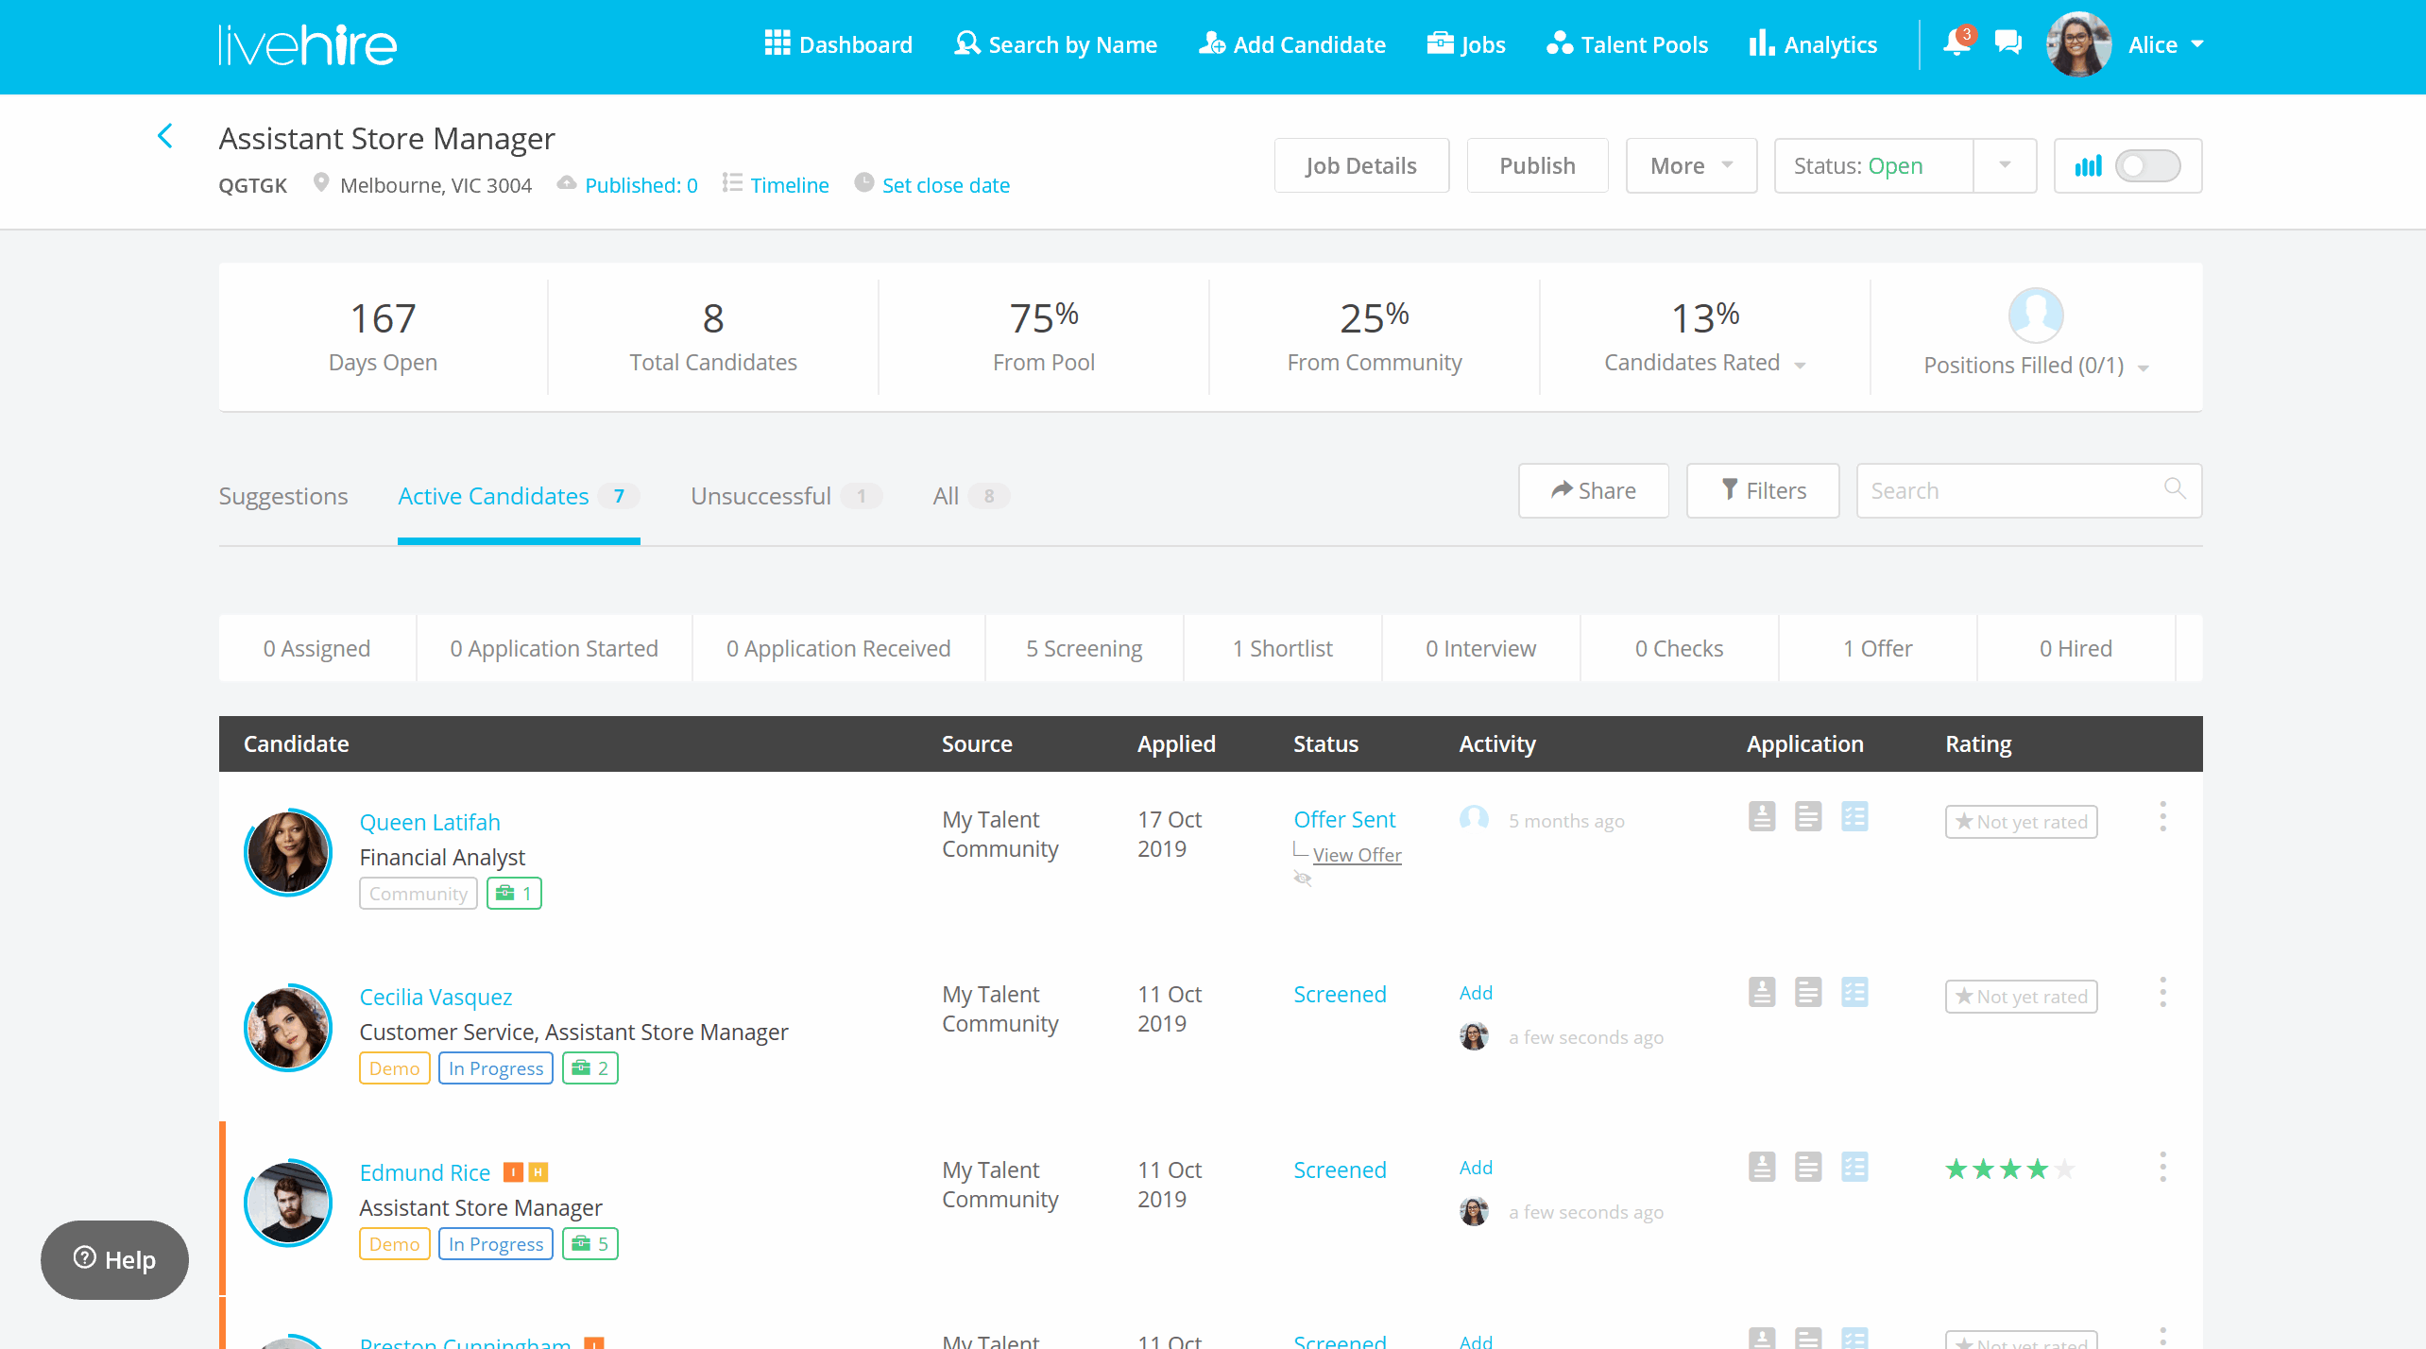Open Talent Pools in navigation
The width and height of the screenshot is (2426, 1349).
[1627, 44]
